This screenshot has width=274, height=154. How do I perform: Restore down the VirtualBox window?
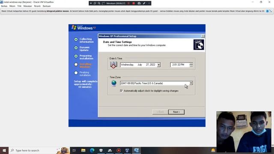point(261,2)
